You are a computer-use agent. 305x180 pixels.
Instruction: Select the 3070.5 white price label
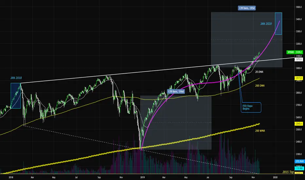tap(299, 59)
